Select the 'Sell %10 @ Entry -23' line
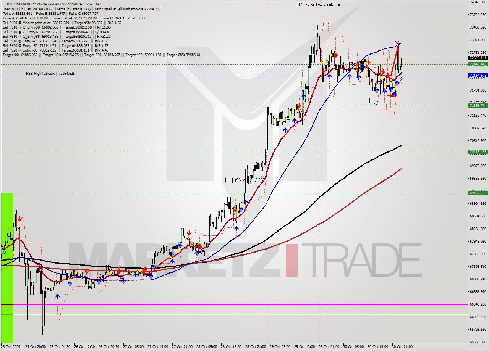Image resolution: width=489 pixels, height=351 pixels. (x=55, y=41)
